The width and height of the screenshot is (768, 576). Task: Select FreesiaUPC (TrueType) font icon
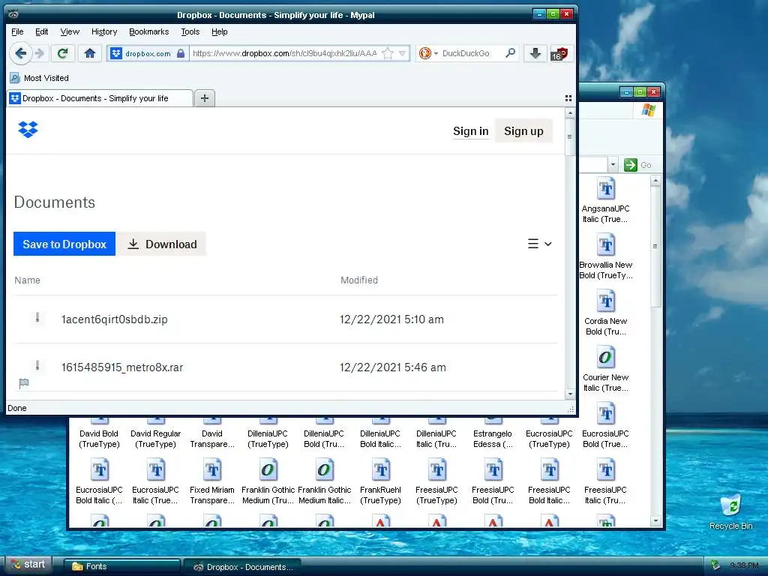pyautogui.click(x=437, y=469)
